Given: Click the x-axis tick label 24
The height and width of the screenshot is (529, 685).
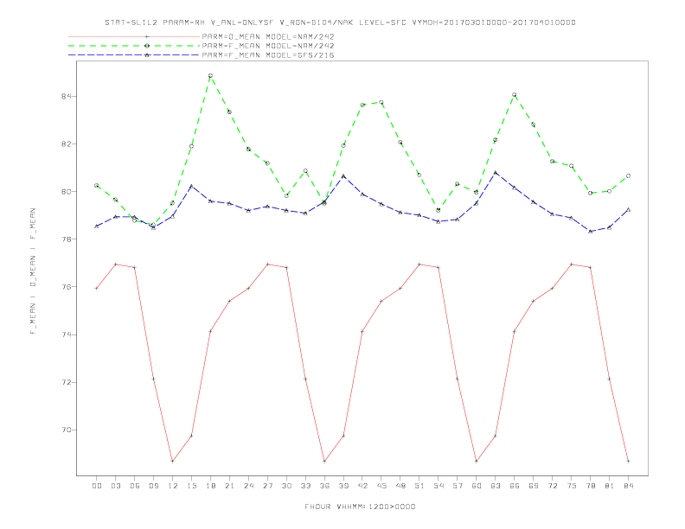Looking at the screenshot, I should pyautogui.click(x=248, y=486).
